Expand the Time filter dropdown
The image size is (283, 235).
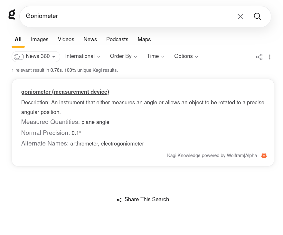(156, 56)
